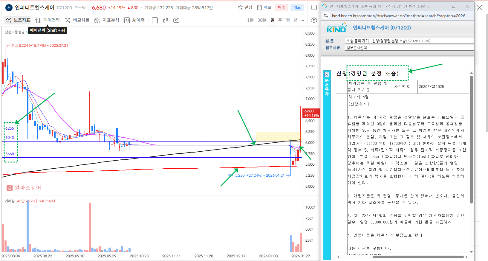Open the 첨부서류 attachment selection dropdown
The width and height of the screenshot is (488, 261).
[409, 48]
